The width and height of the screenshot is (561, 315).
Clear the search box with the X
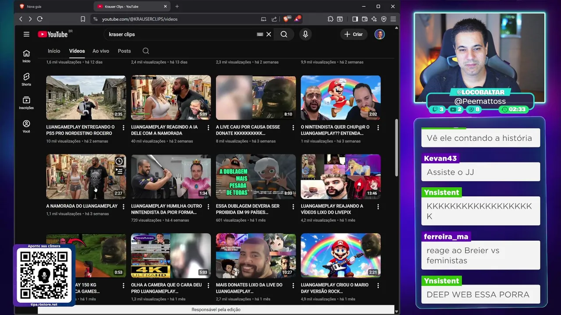click(269, 34)
